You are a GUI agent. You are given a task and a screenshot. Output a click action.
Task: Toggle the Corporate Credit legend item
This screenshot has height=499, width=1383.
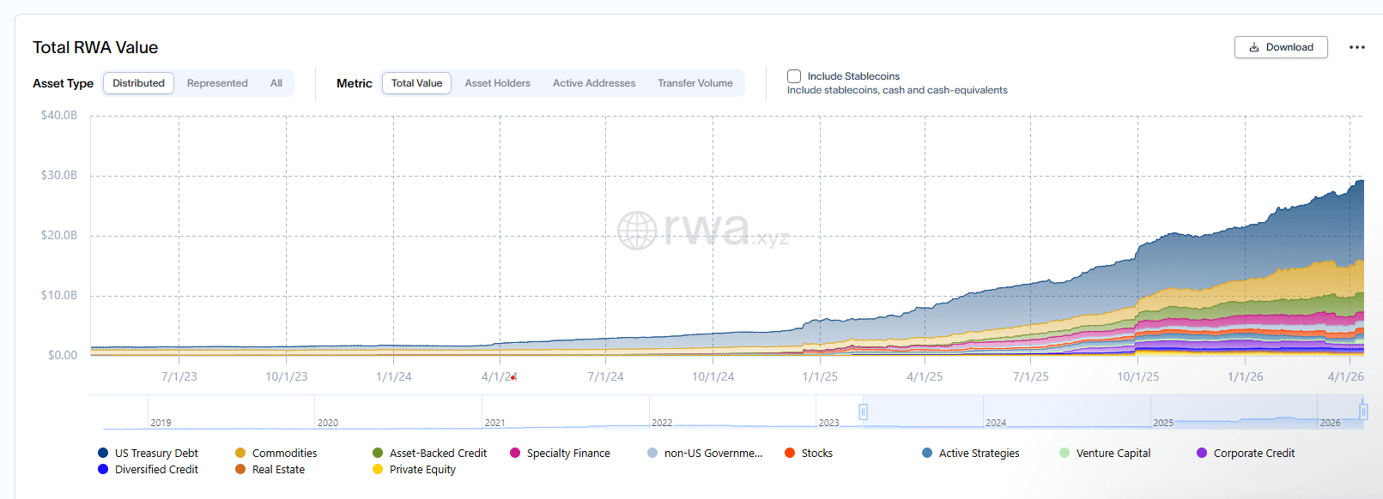point(1202,453)
